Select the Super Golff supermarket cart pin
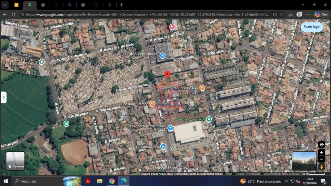 [162, 55]
